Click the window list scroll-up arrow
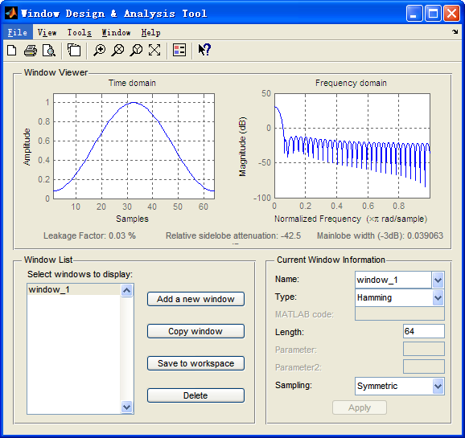This screenshot has width=465, height=438. (127, 290)
